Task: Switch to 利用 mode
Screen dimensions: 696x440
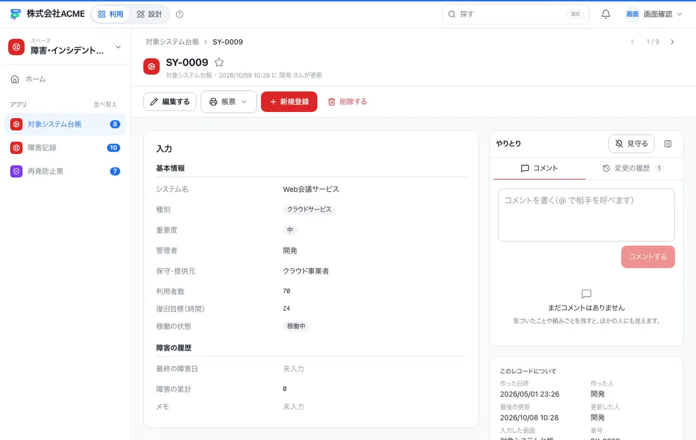Action: pyautogui.click(x=111, y=14)
